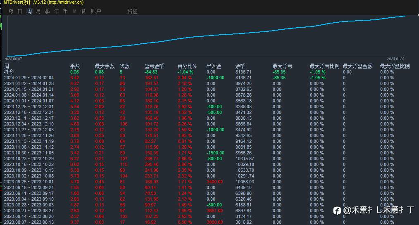This screenshot has width=419, height=225.
Task: Click the chart start date 2023.08.07
Action: coord(13,59)
